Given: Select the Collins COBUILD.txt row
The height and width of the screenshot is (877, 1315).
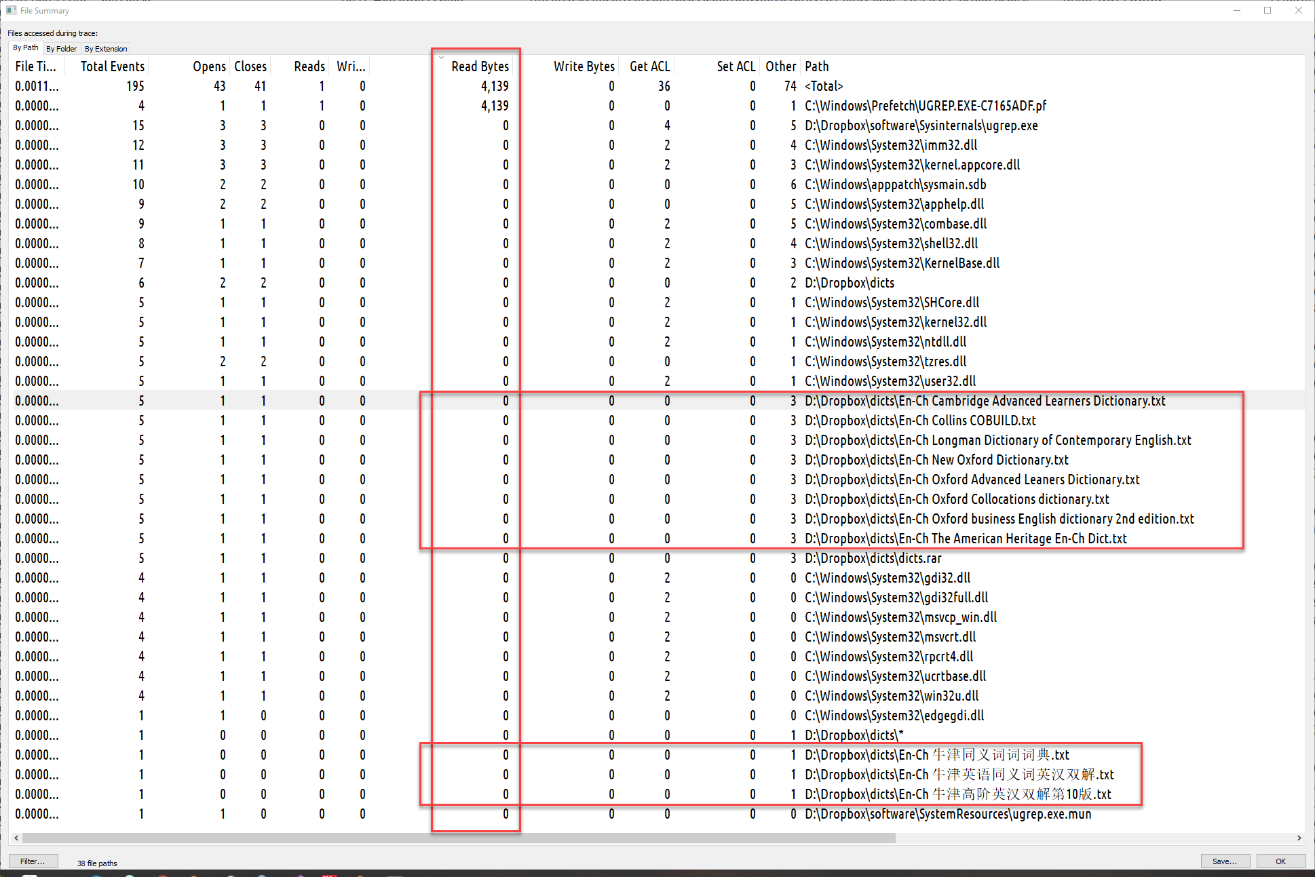Looking at the screenshot, I should click(x=920, y=421).
